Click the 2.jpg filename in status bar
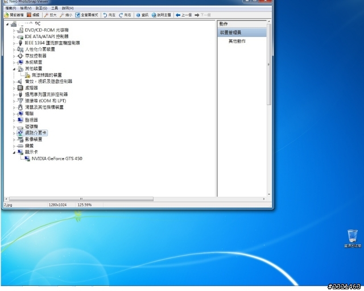 pos(8,205)
